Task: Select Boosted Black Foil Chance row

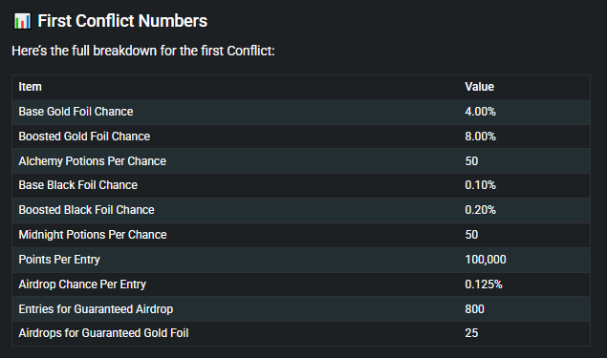Action: pos(301,210)
